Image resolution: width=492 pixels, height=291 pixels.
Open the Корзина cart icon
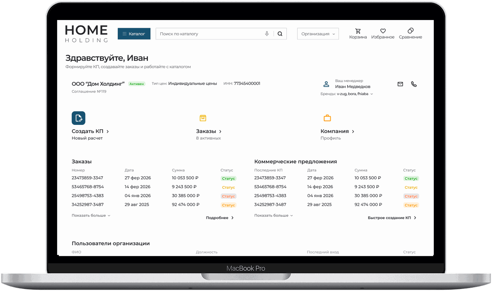click(x=358, y=31)
